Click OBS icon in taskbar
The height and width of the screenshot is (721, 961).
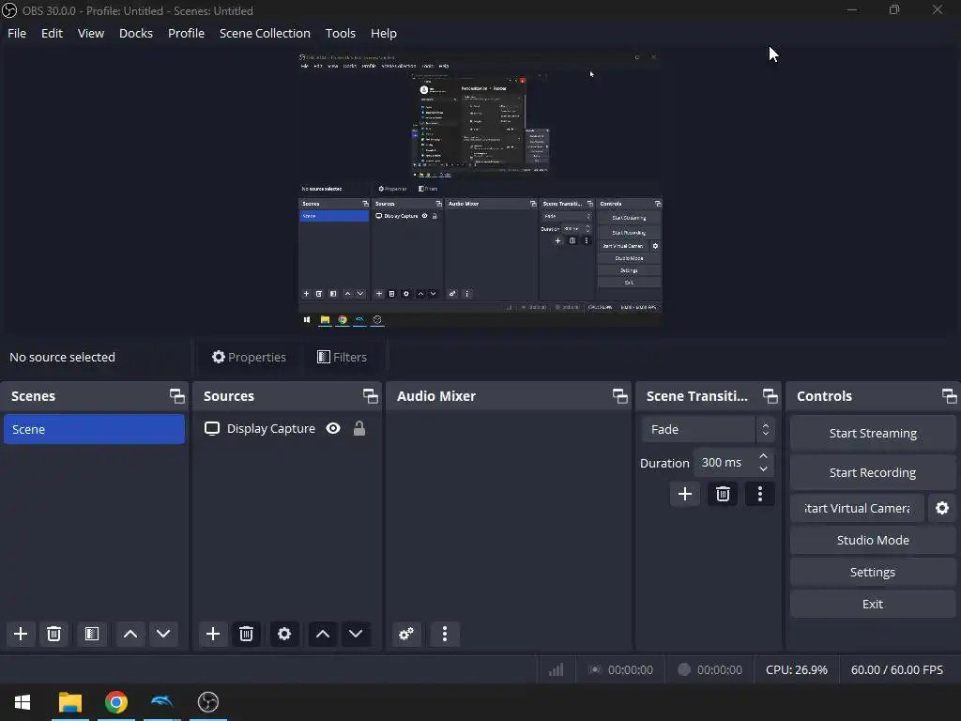(x=207, y=702)
